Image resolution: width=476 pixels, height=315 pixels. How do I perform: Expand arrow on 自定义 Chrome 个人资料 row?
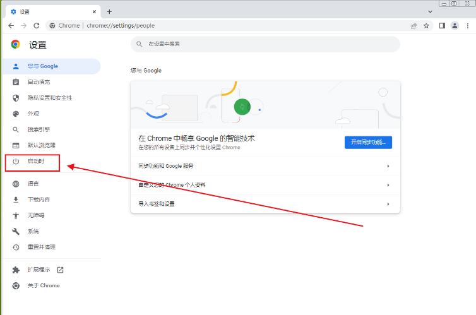[x=388, y=185]
